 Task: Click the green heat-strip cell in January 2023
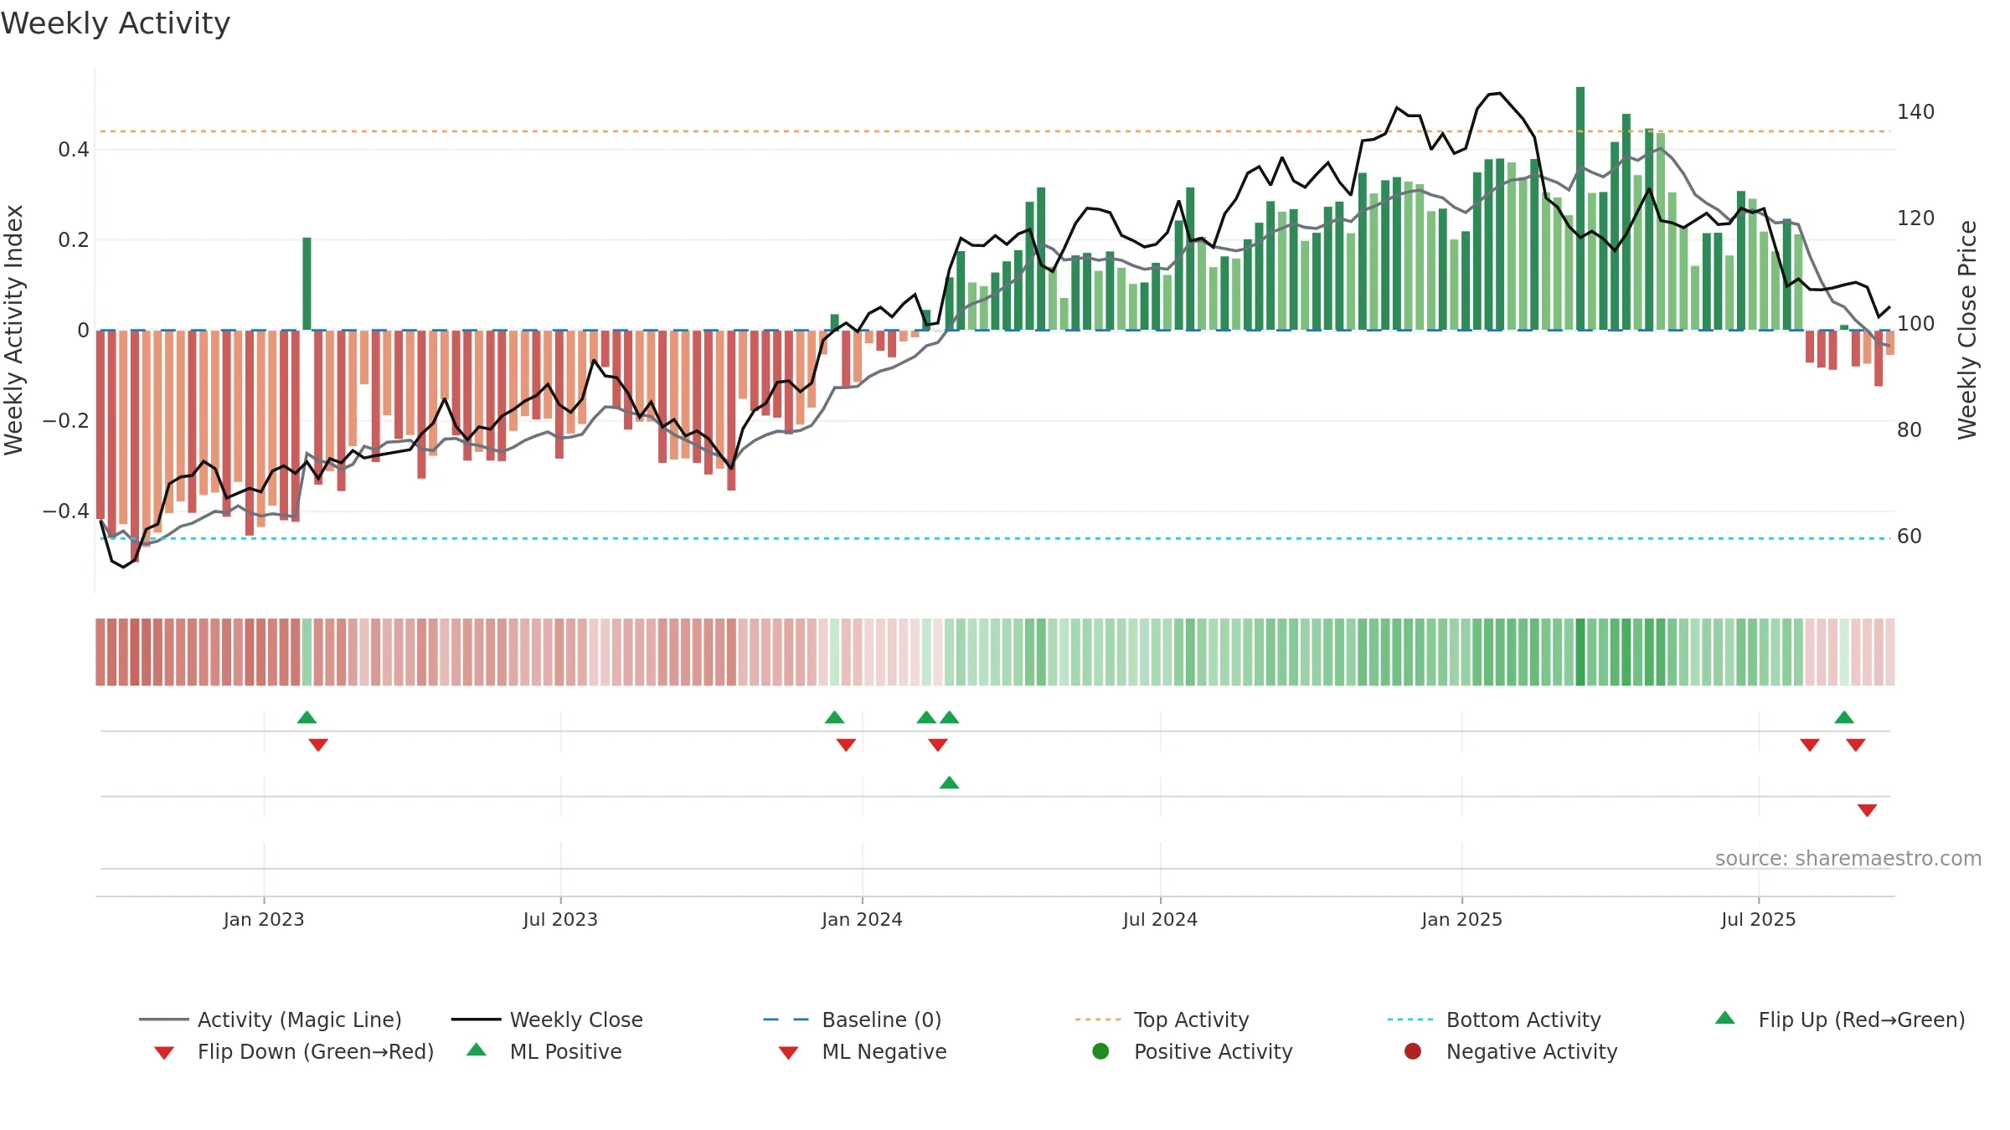coord(307,652)
